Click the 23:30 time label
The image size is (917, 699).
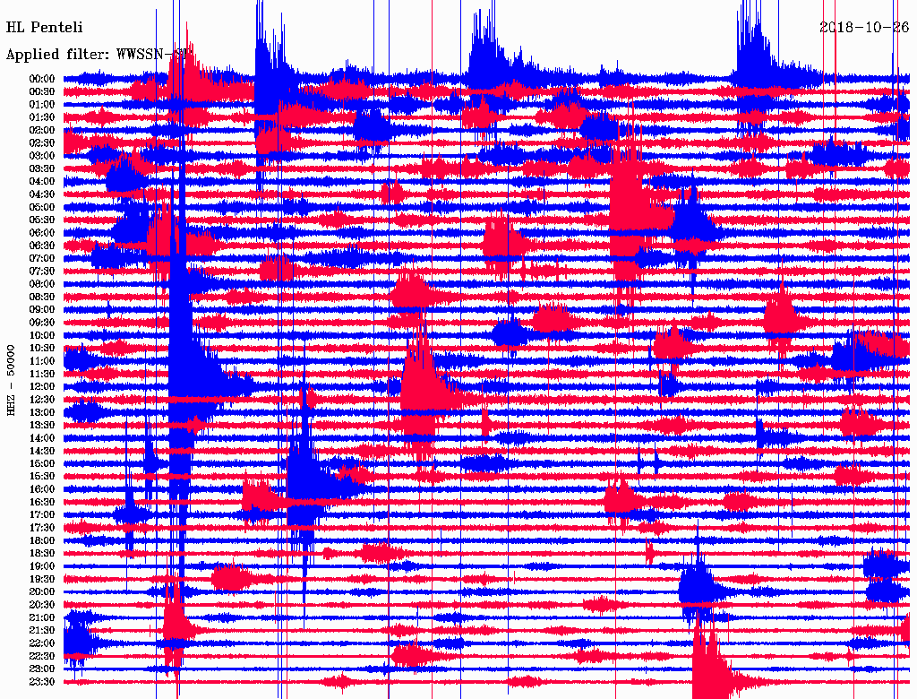click(42, 682)
